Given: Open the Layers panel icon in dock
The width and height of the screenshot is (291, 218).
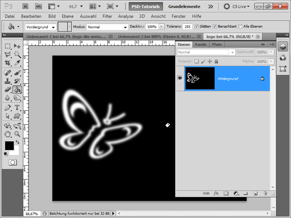Looking at the screenshot, I should (283, 47).
